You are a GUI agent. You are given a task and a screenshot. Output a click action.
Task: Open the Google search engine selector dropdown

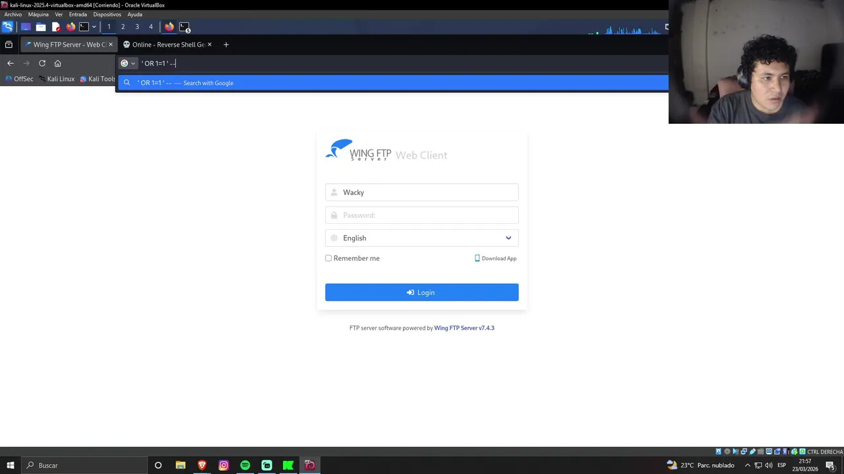coord(128,63)
